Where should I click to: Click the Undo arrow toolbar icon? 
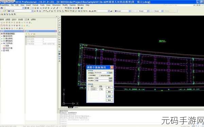tap(57, 8)
